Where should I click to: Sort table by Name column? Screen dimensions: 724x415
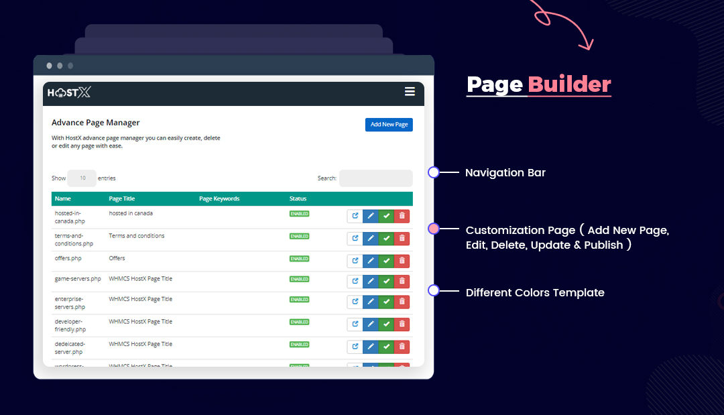pos(63,198)
